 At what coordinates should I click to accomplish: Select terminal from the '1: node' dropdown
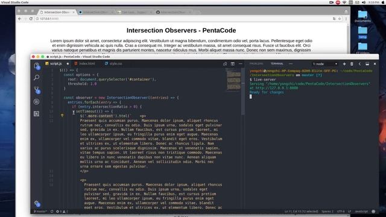coord(324,64)
